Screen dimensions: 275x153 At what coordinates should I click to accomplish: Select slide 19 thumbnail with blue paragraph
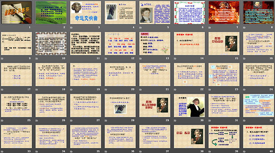point(85,74)
